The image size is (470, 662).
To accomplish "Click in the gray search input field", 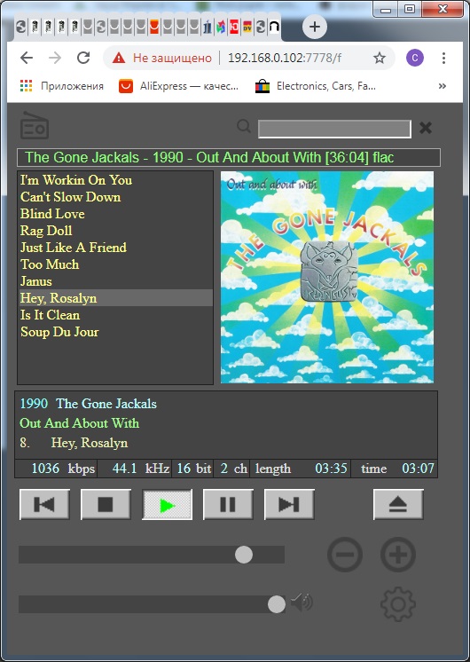I will (x=334, y=129).
